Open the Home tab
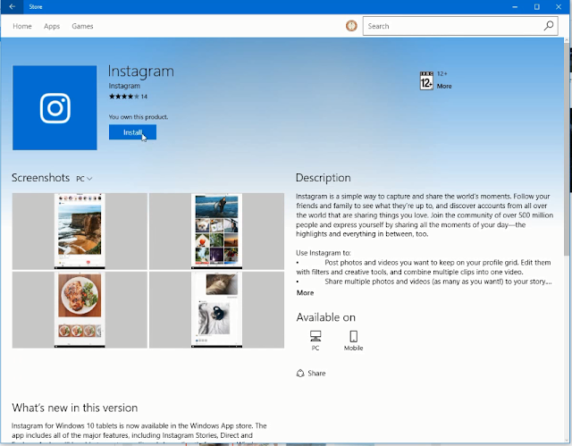The height and width of the screenshot is (446, 572). [x=22, y=26]
